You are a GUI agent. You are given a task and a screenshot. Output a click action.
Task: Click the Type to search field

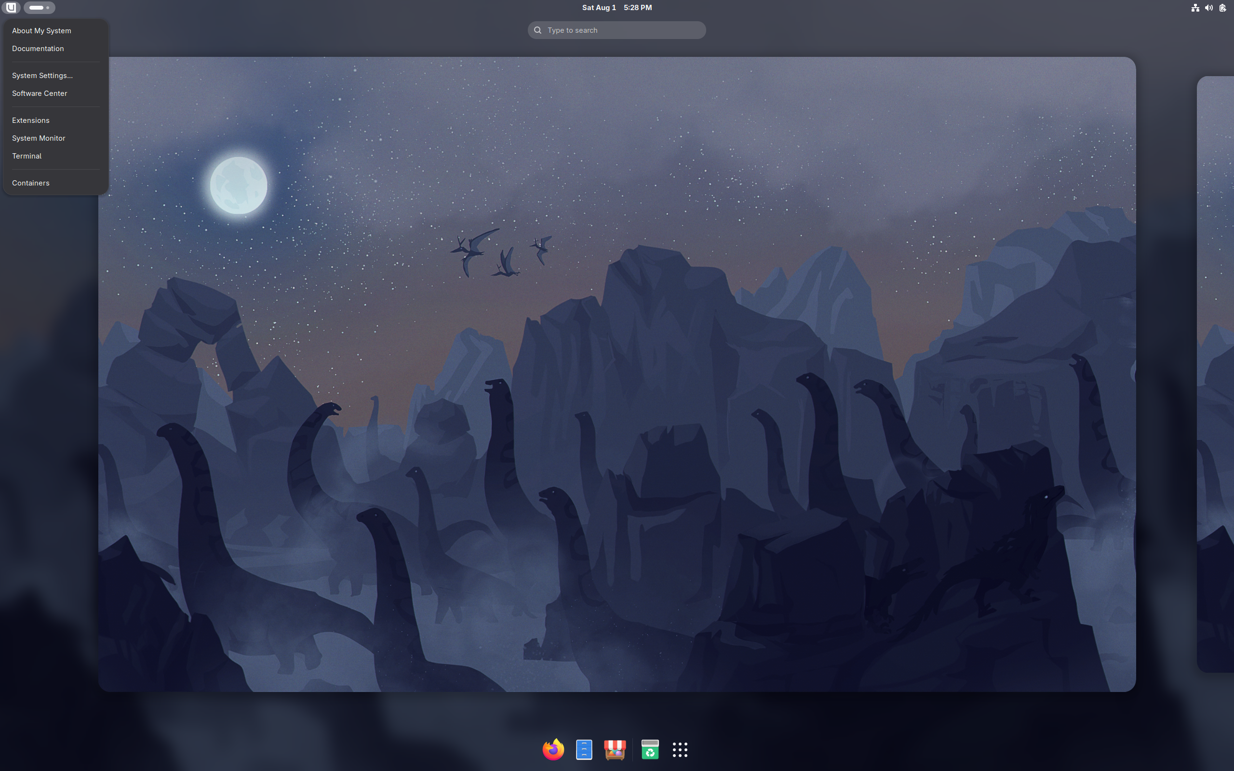tap(617, 30)
